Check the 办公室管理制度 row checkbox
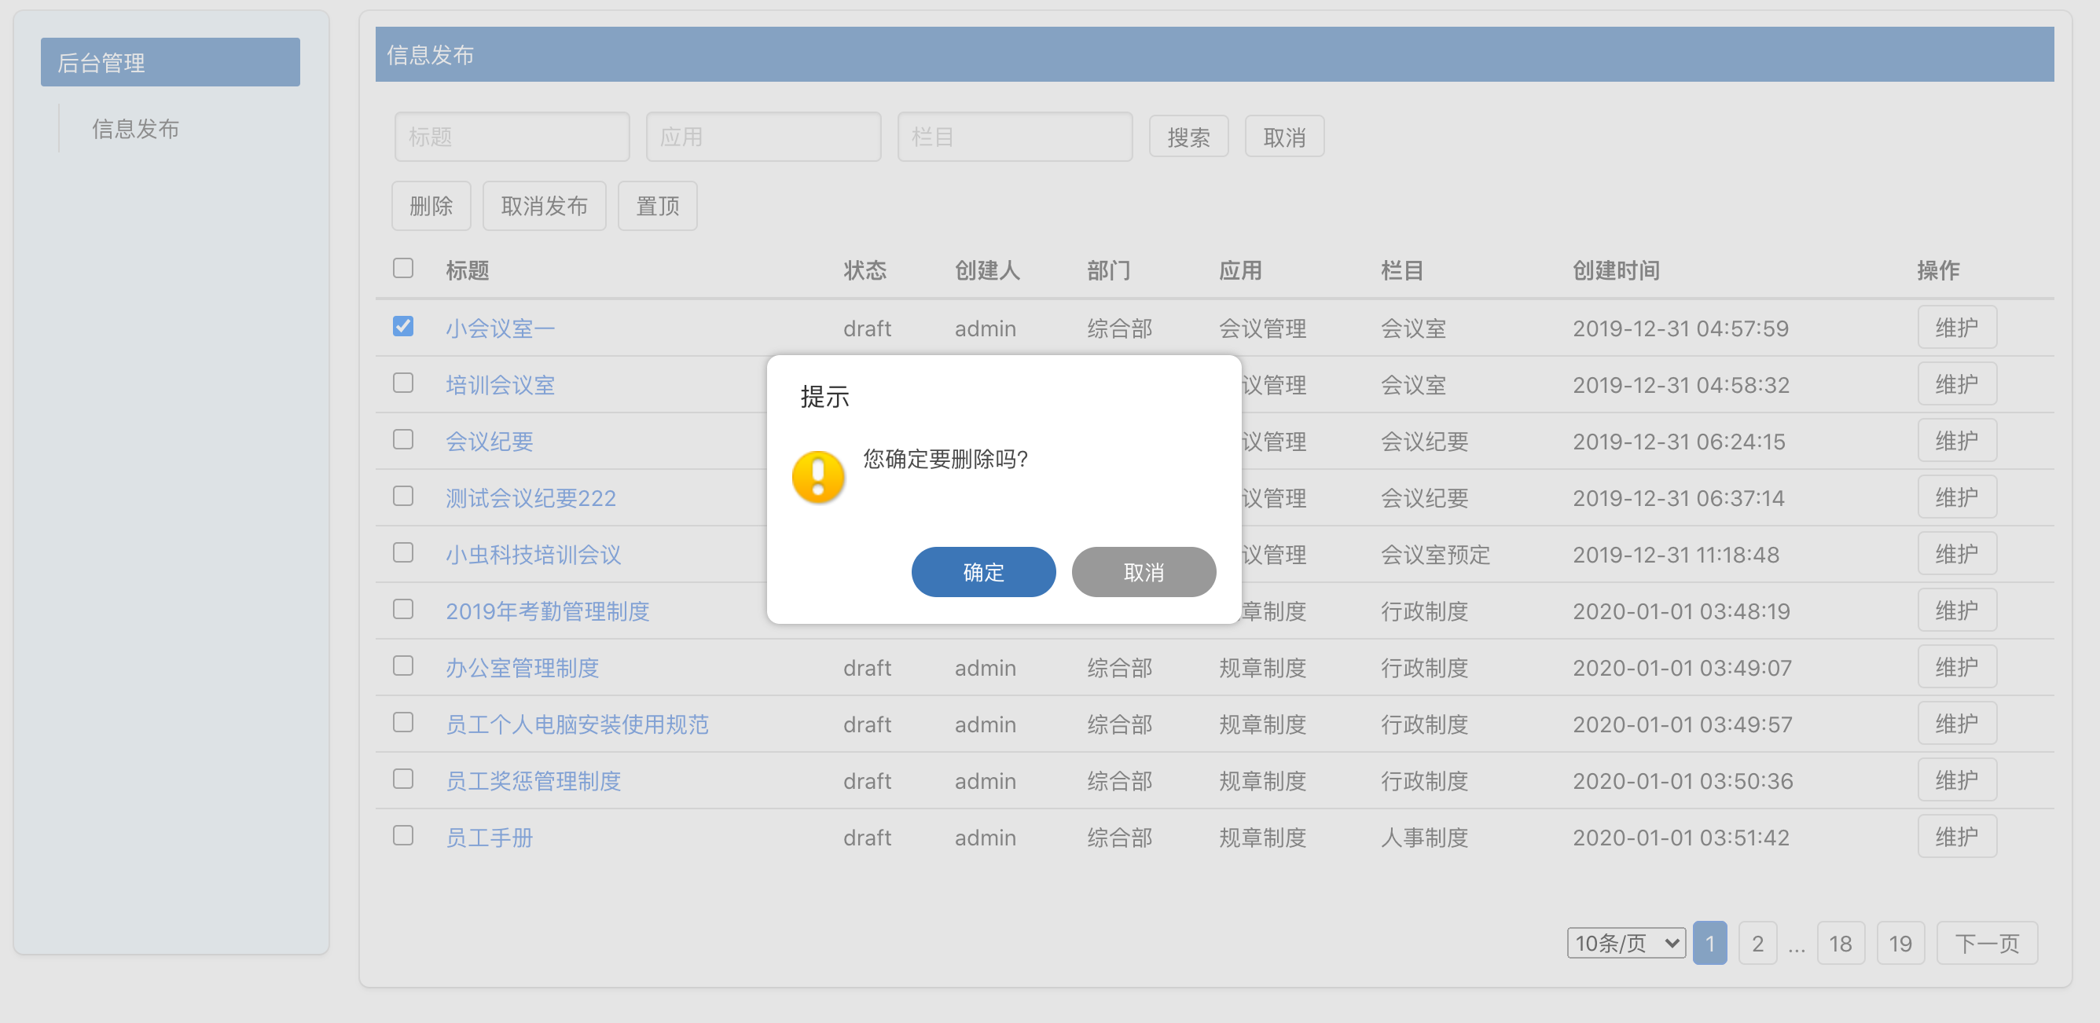 pyautogui.click(x=402, y=666)
